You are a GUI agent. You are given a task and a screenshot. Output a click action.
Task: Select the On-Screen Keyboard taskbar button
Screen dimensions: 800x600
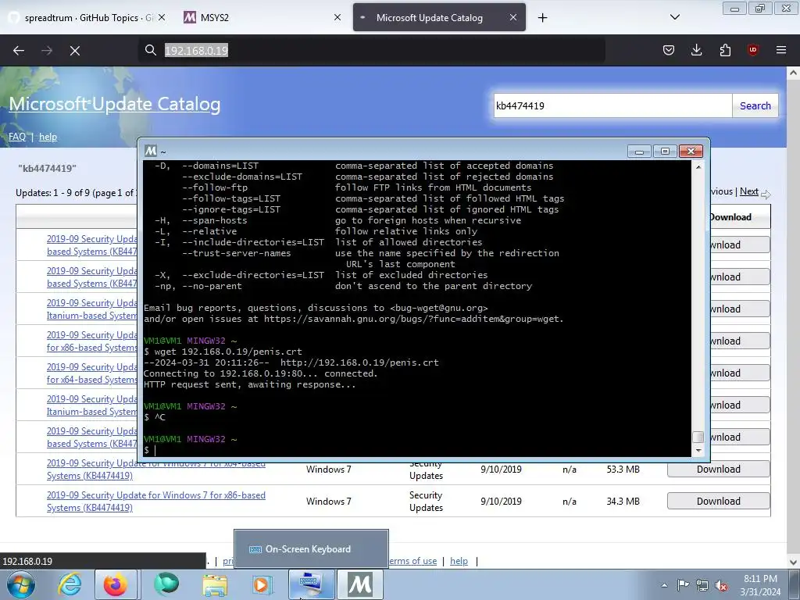(x=312, y=584)
